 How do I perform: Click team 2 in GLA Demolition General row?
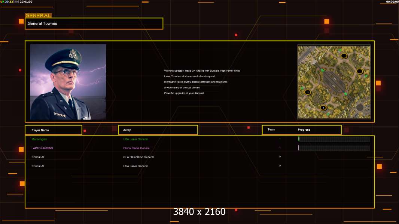[x=280, y=157]
